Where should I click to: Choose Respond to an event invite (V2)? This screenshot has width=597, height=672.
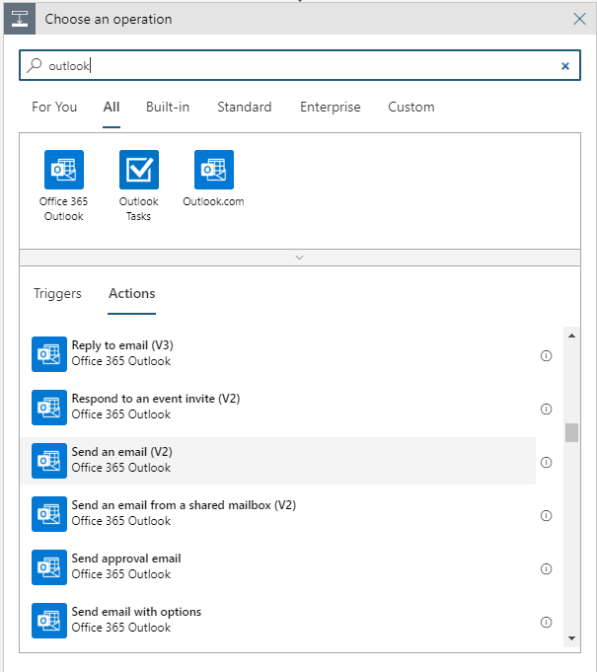[x=278, y=408]
